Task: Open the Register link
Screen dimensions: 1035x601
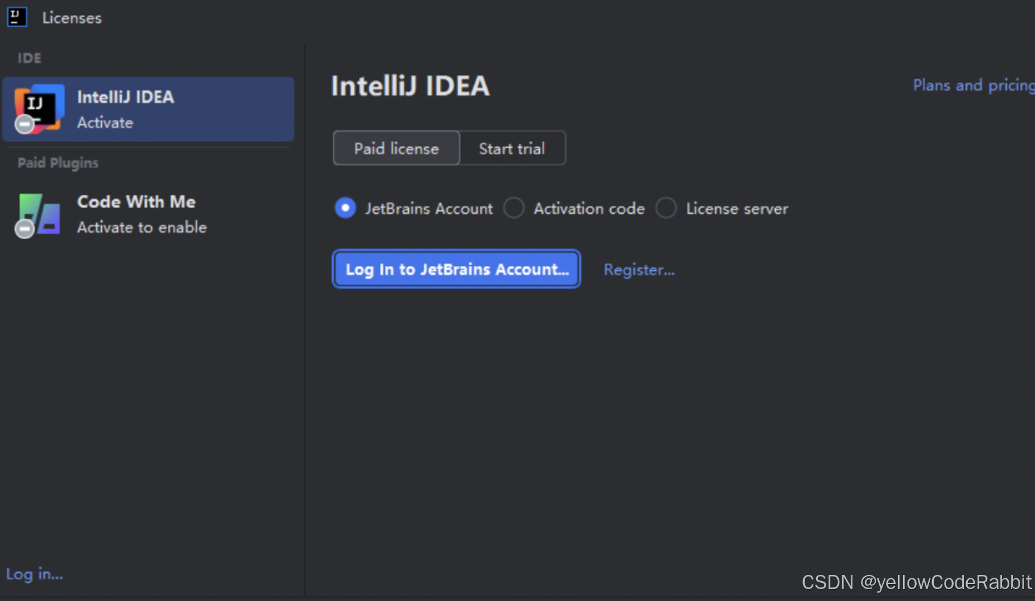Action: [x=639, y=270]
